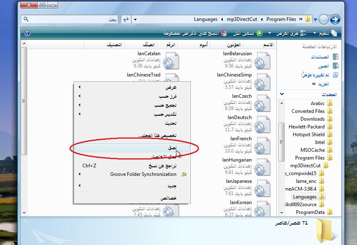Select the Downloads folder in the tree

click(x=312, y=119)
